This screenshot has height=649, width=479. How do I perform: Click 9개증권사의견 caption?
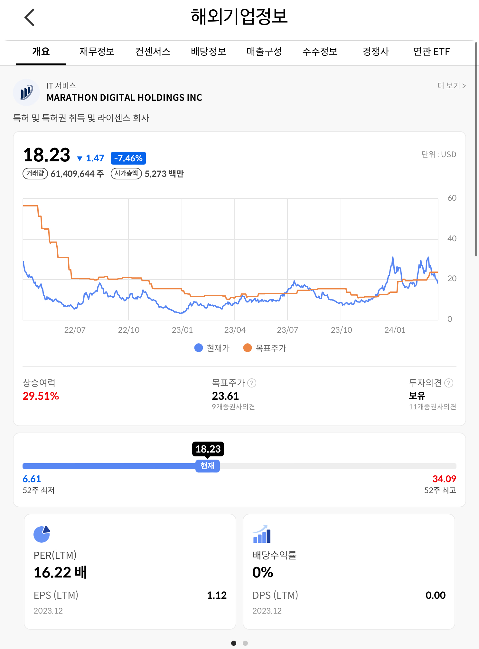[233, 407]
